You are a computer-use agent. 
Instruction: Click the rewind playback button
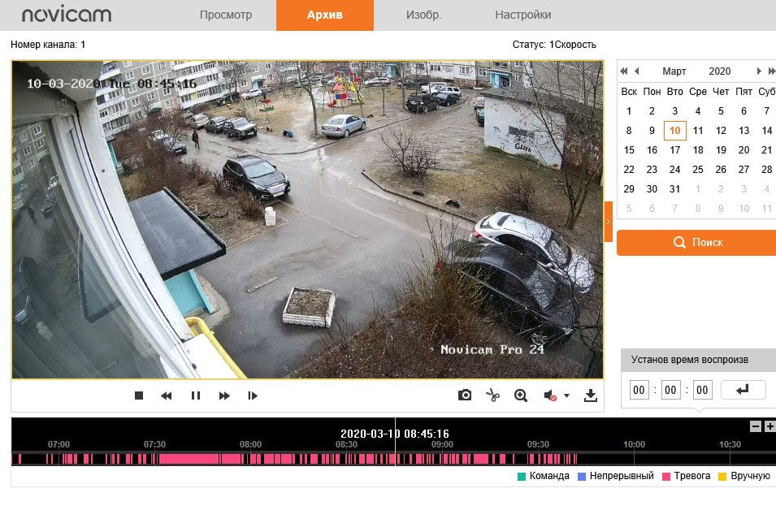(x=167, y=395)
